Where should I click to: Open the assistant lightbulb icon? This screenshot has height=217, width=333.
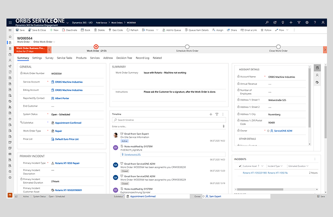click(283, 22)
